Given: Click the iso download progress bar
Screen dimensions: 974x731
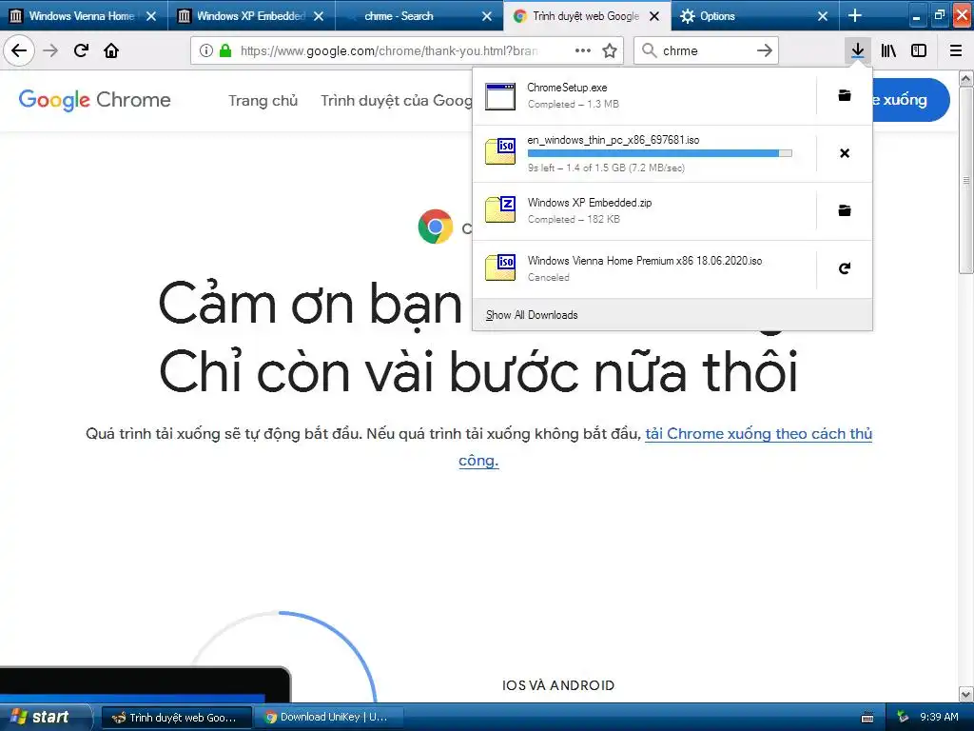Looking at the screenshot, I should click(660, 153).
